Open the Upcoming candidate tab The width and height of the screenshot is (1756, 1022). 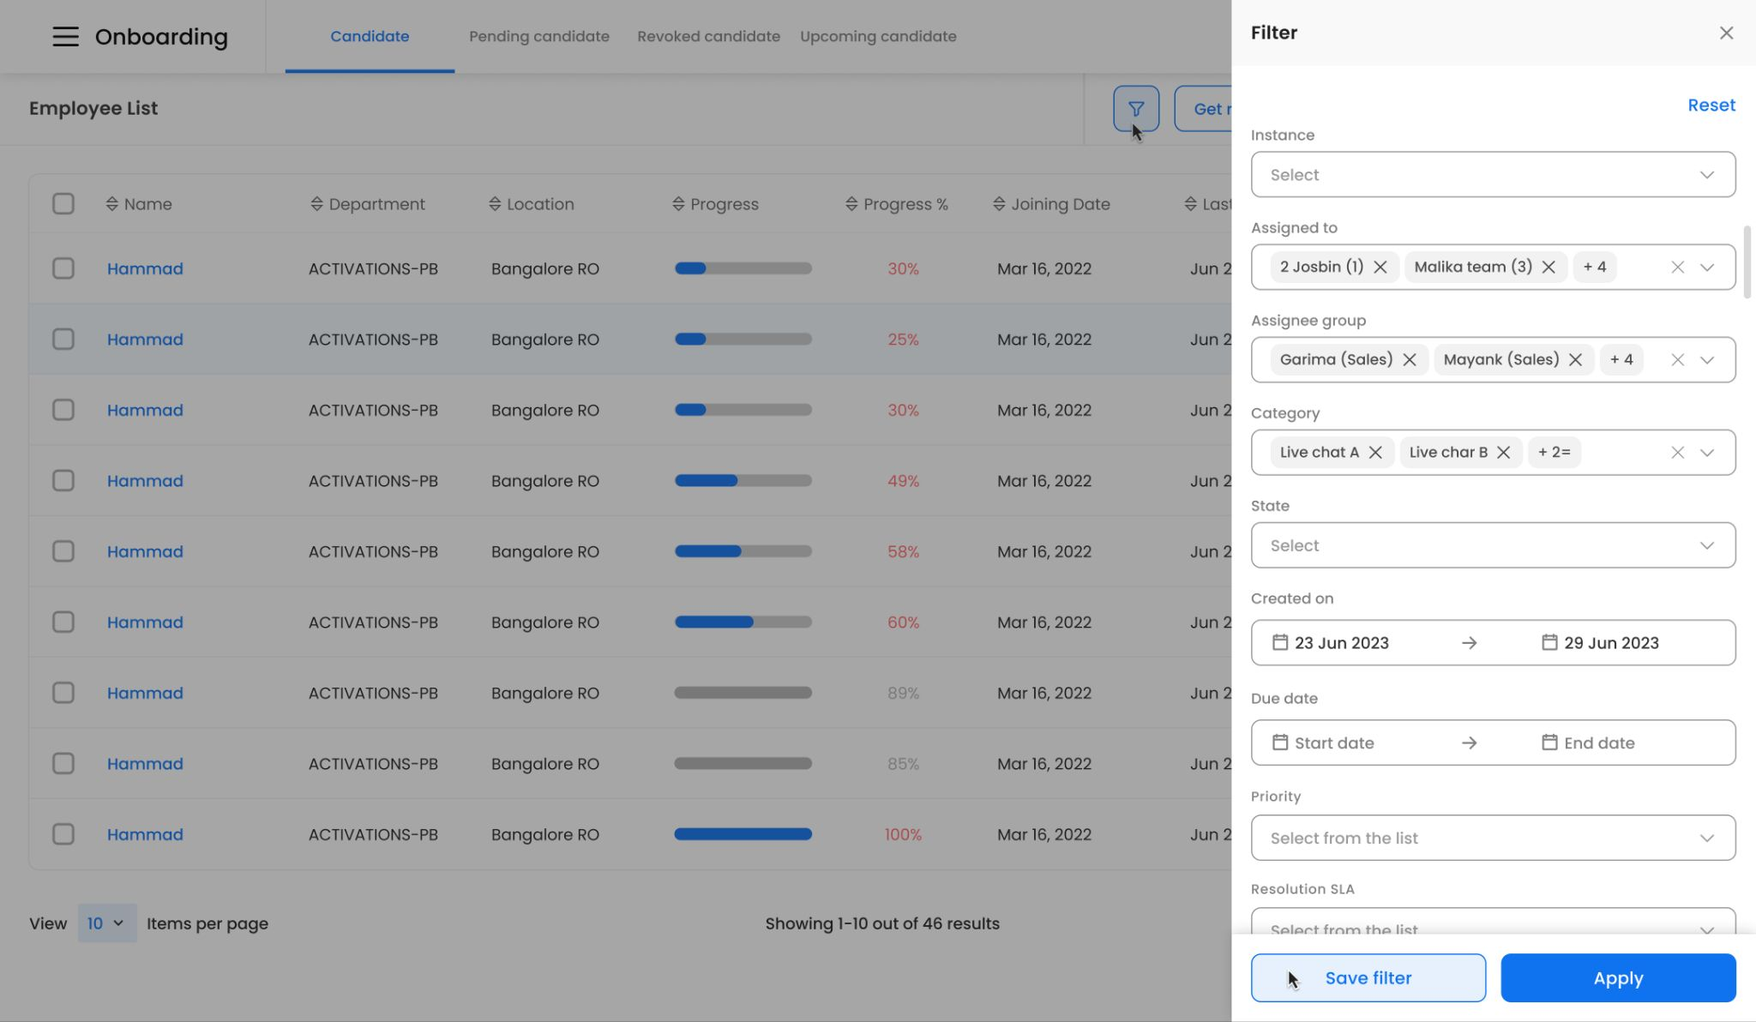pyautogui.click(x=878, y=36)
